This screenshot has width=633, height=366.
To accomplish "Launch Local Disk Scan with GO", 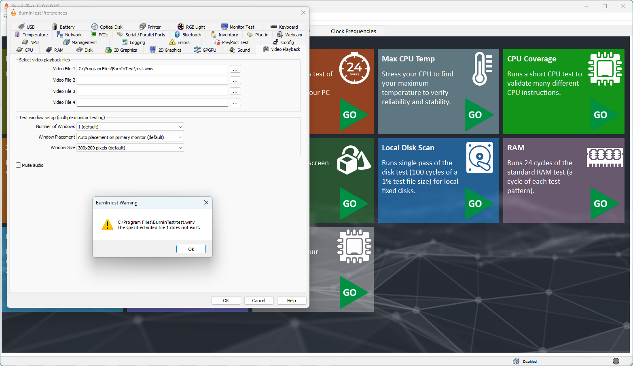I will pos(479,204).
